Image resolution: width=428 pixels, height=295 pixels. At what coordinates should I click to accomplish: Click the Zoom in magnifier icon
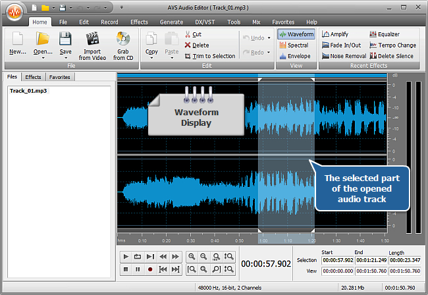tap(192, 257)
